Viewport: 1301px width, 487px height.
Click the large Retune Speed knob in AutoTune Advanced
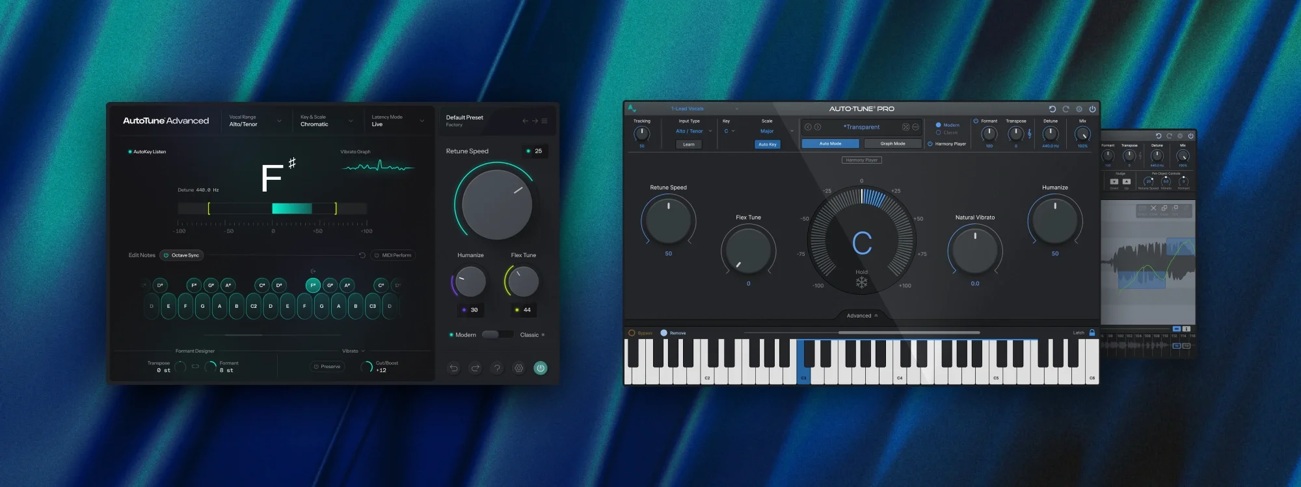coord(497,205)
